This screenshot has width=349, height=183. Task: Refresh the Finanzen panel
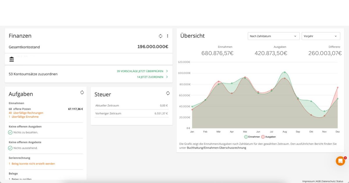click(161, 36)
